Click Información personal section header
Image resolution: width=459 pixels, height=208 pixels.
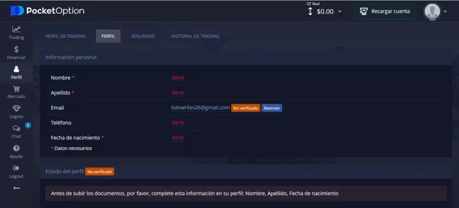(71, 57)
